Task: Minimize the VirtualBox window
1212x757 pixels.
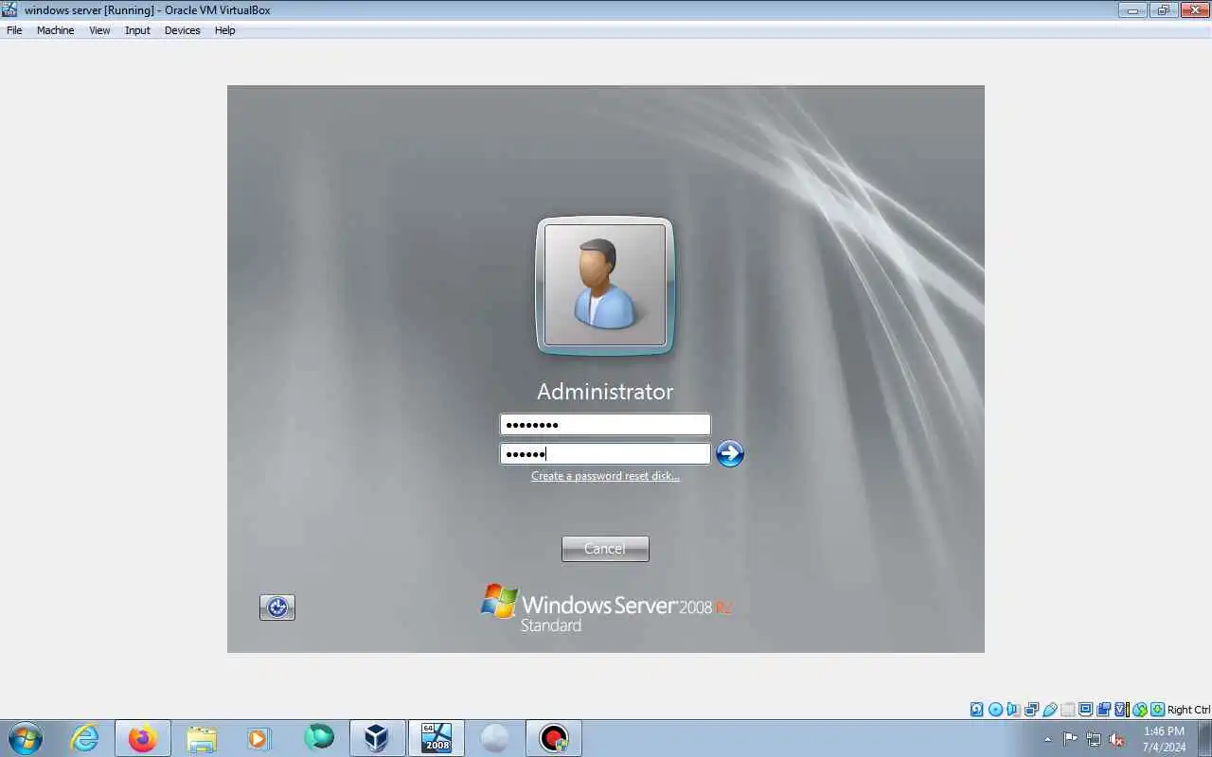Action: pos(1132,10)
